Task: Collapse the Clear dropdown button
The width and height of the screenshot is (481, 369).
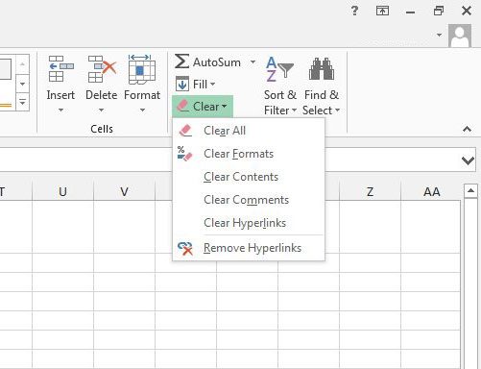Action: point(203,107)
